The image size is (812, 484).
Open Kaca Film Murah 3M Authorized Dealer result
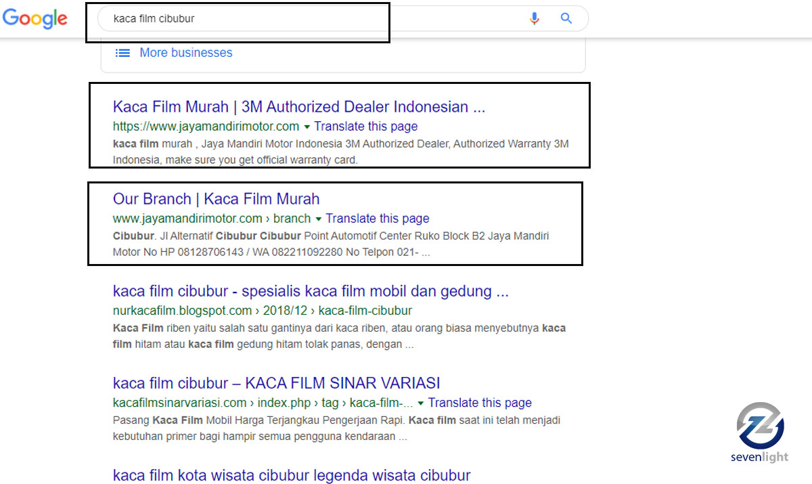click(x=299, y=107)
